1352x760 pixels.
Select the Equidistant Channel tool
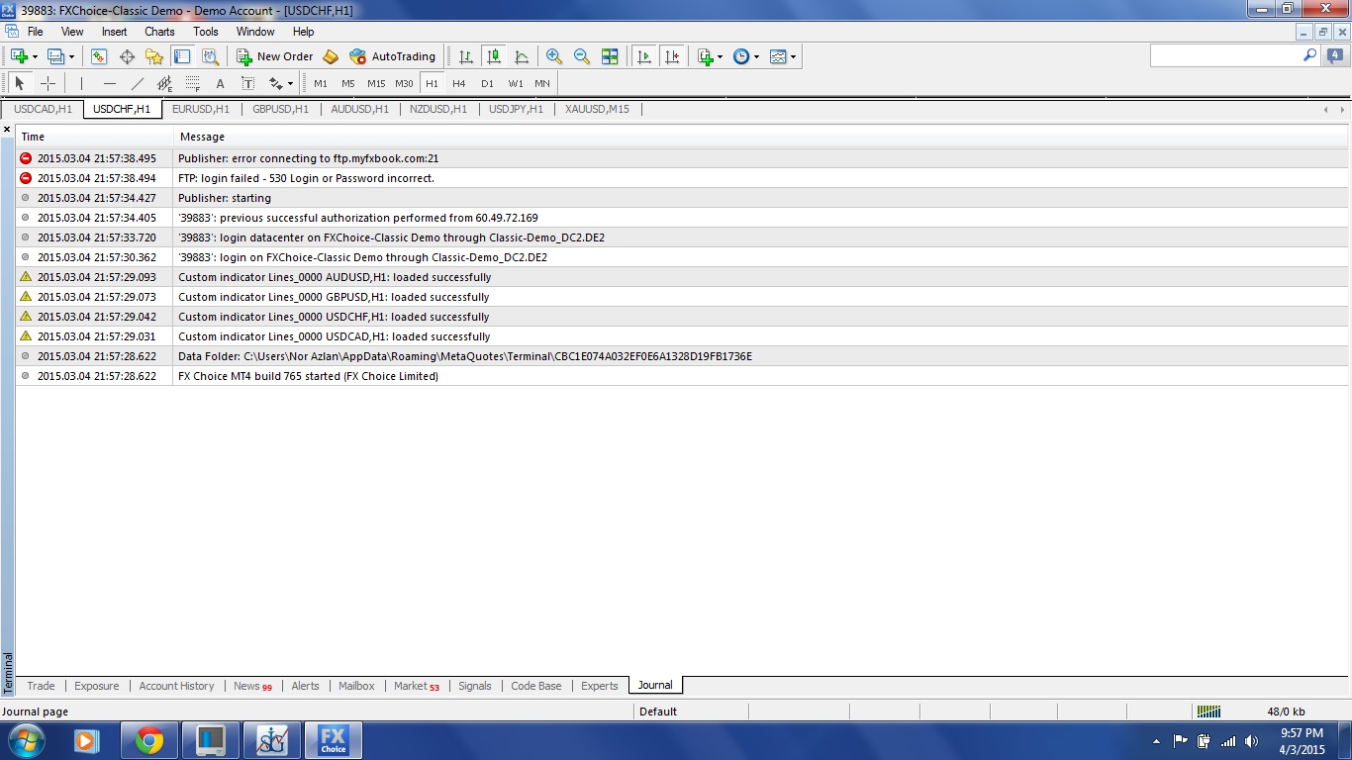click(x=164, y=83)
